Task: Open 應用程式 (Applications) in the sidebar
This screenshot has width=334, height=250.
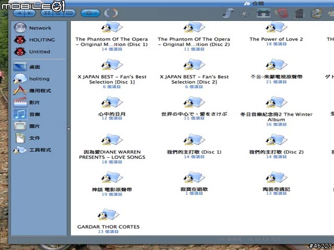Action: click(x=32, y=91)
